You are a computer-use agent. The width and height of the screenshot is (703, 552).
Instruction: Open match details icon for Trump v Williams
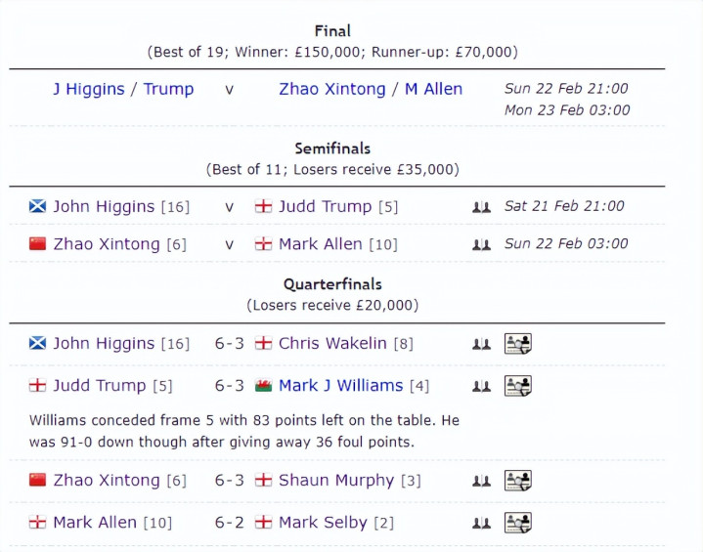pyautogui.click(x=517, y=386)
